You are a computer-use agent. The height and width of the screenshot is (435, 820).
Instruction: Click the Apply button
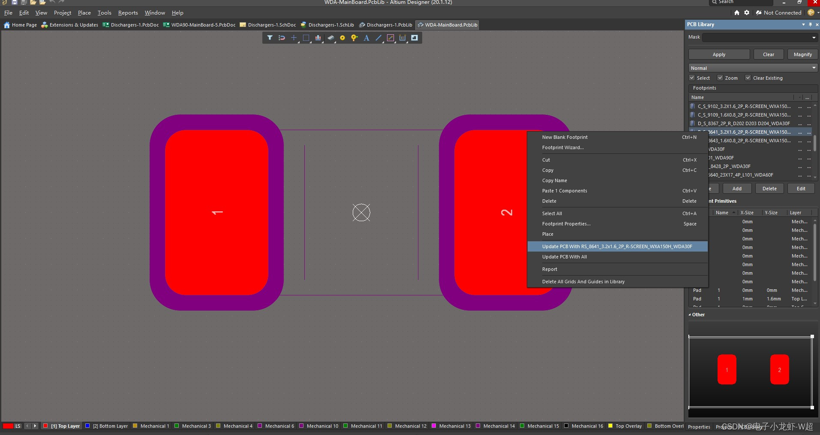coord(719,54)
